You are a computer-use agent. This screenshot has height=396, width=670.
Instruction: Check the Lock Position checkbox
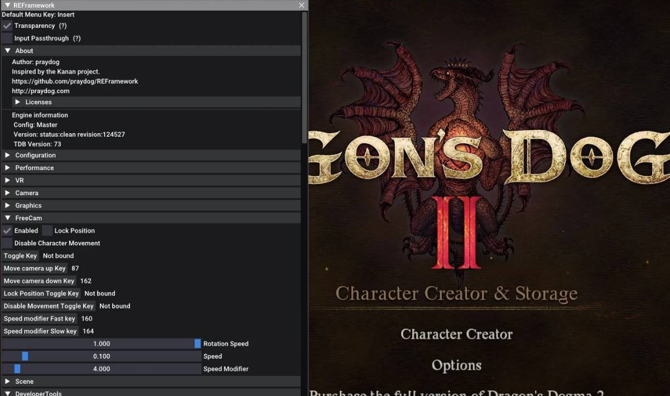coord(47,230)
